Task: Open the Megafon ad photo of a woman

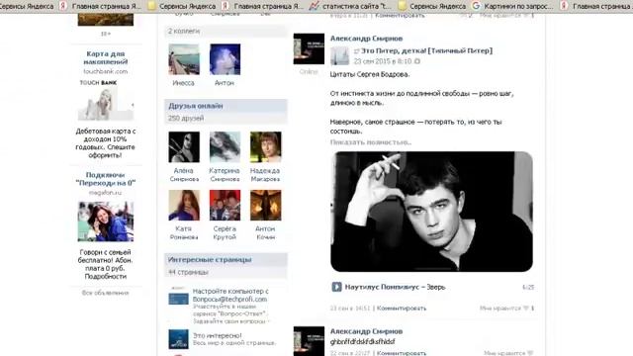Action: pos(106,222)
